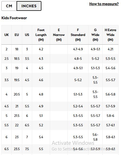Click the EU column header

click(17, 35)
